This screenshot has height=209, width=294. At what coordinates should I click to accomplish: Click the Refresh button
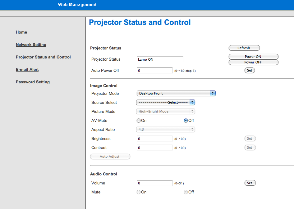(244, 48)
